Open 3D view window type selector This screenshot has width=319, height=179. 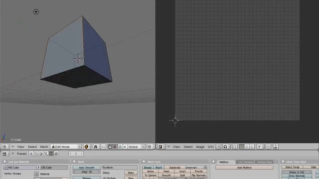(x=5, y=147)
